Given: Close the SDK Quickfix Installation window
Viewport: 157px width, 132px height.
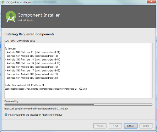Looking at the screenshot, I should (x=151, y=2).
